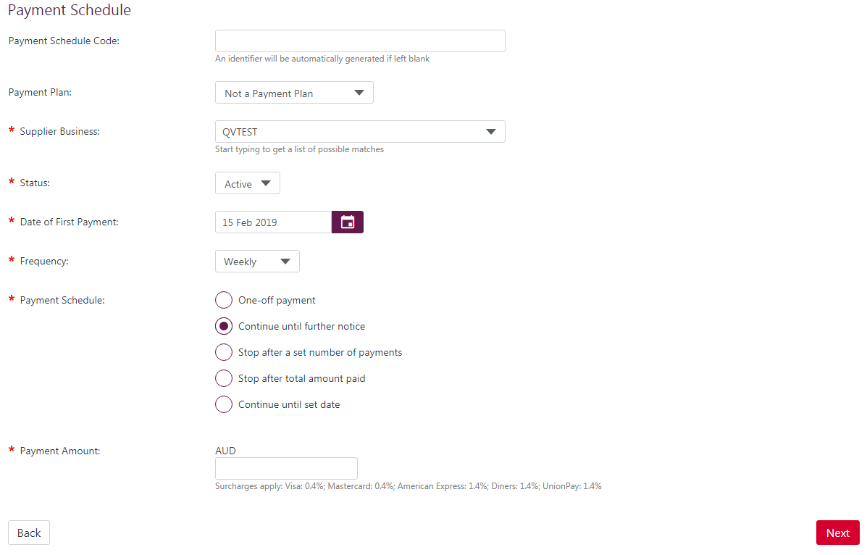Image resolution: width=867 pixels, height=555 pixels.
Task: Choose Continue until set date
Action: (224, 404)
